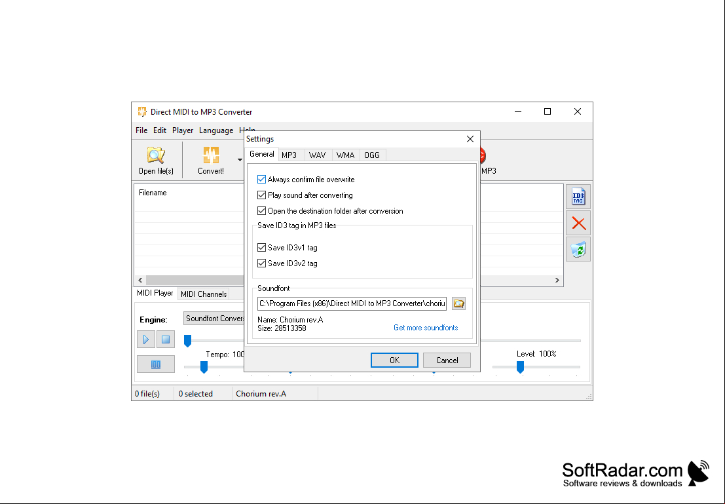Toggle Open the destination folder after conversion
The height and width of the screenshot is (504, 725).
click(x=261, y=210)
